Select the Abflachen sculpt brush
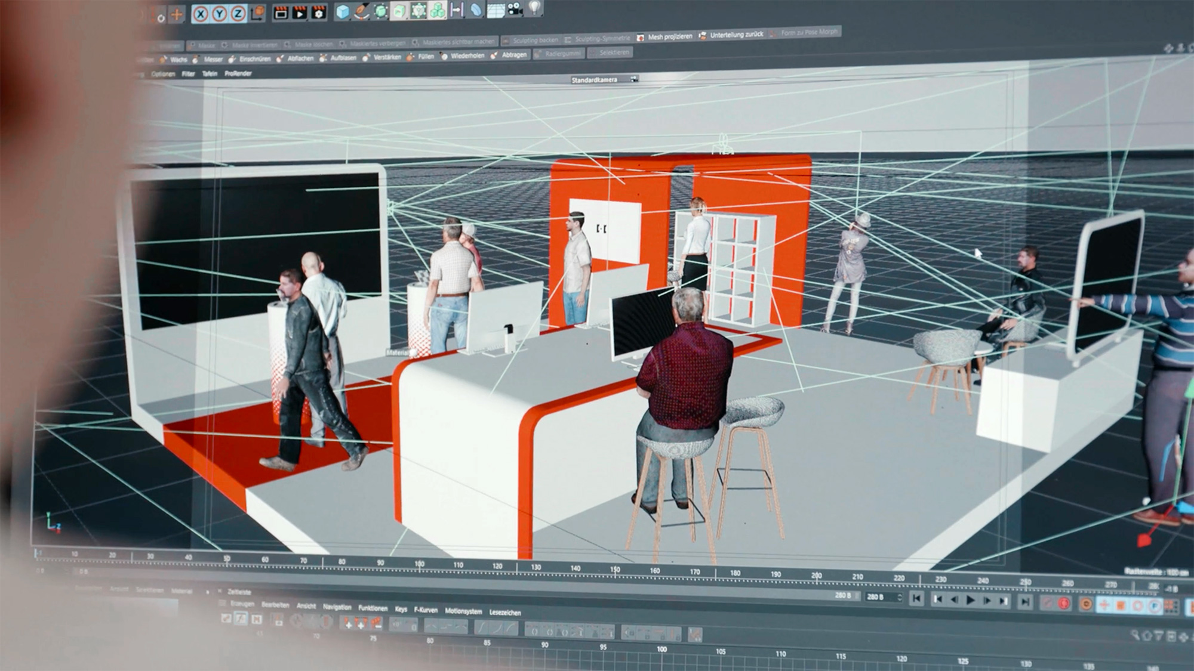The height and width of the screenshot is (671, 1194). tap(296, 58)
